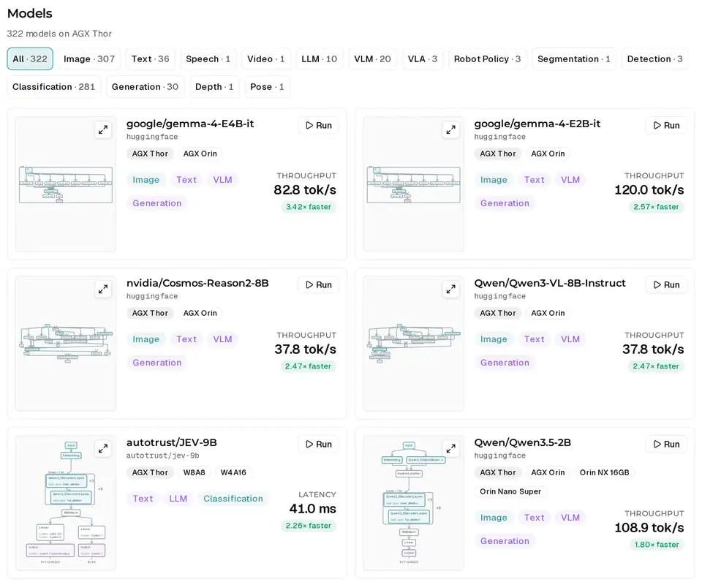Image resolution: width=702 pixels, height=582 pixels.
Task: Expand the Qwen3-VL-8B-Instruct diagram preview
Action: (x=451, y=290)
